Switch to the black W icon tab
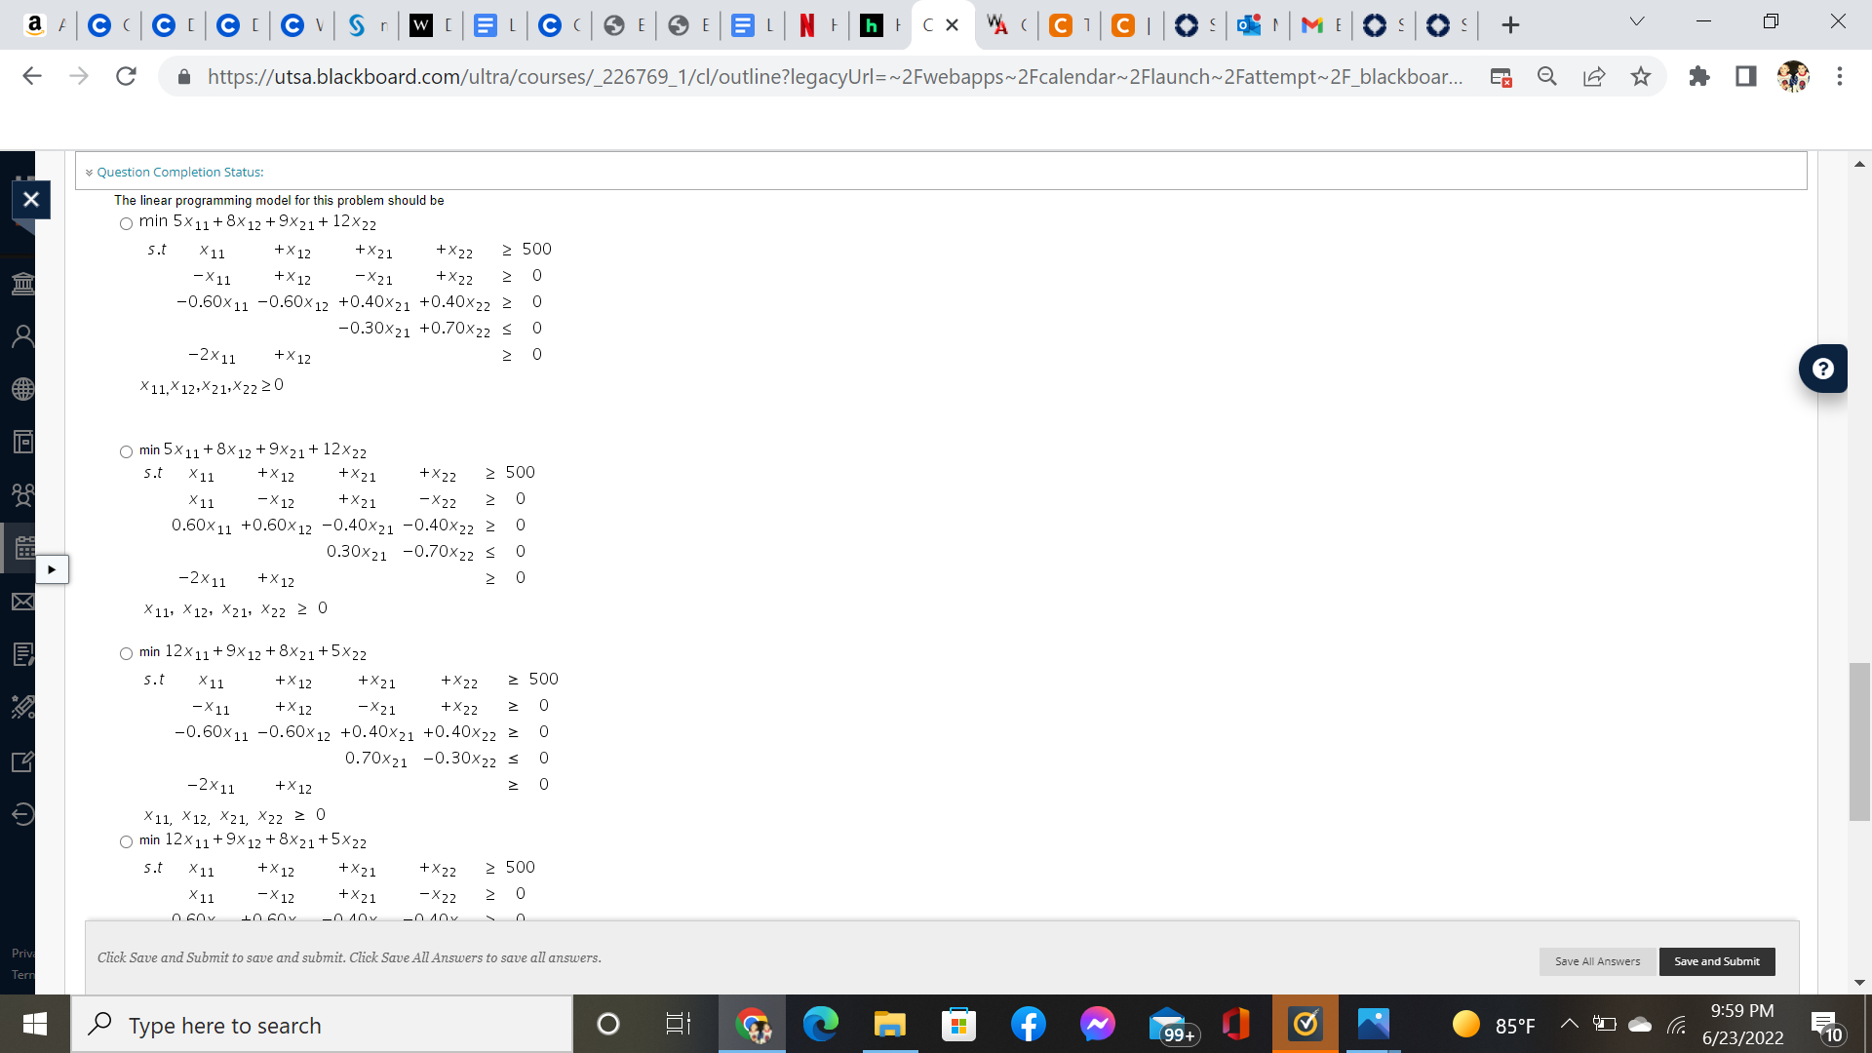This screenshot has height=1053, width=1872. pyautogui.click(x=430, y=25)
